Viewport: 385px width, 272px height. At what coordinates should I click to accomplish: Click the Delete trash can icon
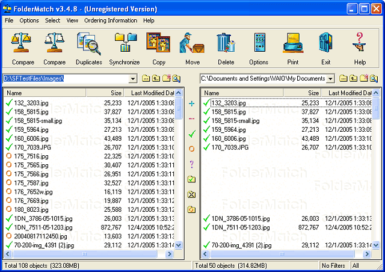click(x=226, y=49)
